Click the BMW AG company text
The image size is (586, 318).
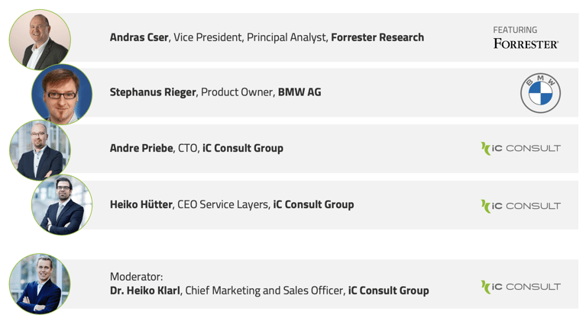pos(299,92)
